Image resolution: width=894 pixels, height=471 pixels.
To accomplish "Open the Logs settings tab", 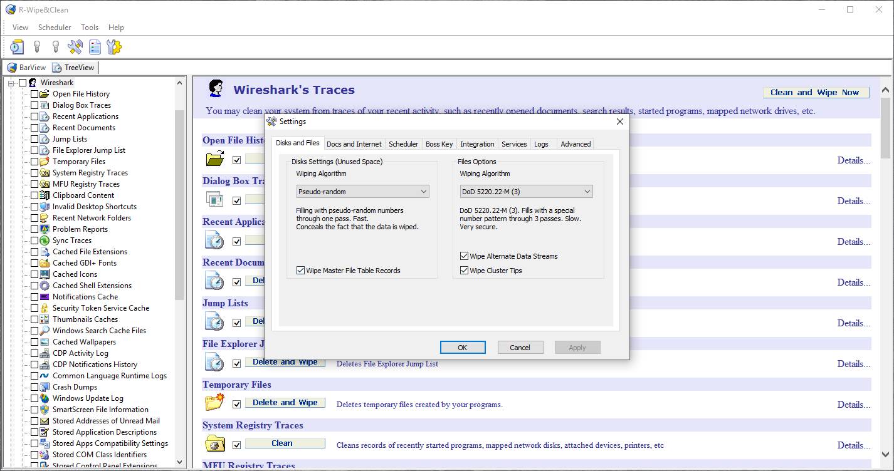I will (x=541, y=144).
